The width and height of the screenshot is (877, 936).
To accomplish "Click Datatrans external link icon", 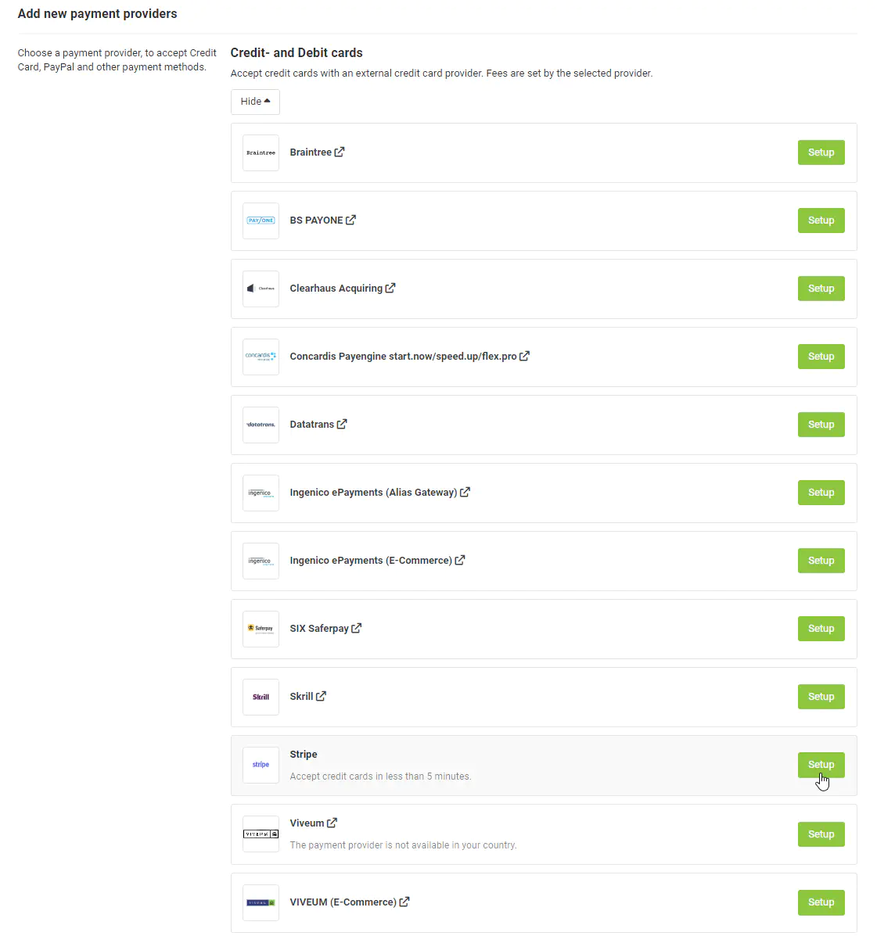I will [x=342, y=425].
